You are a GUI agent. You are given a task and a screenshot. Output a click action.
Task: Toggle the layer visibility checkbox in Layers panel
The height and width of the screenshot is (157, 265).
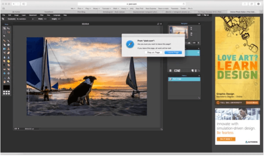pyautogui.click(x=198, y=53)
